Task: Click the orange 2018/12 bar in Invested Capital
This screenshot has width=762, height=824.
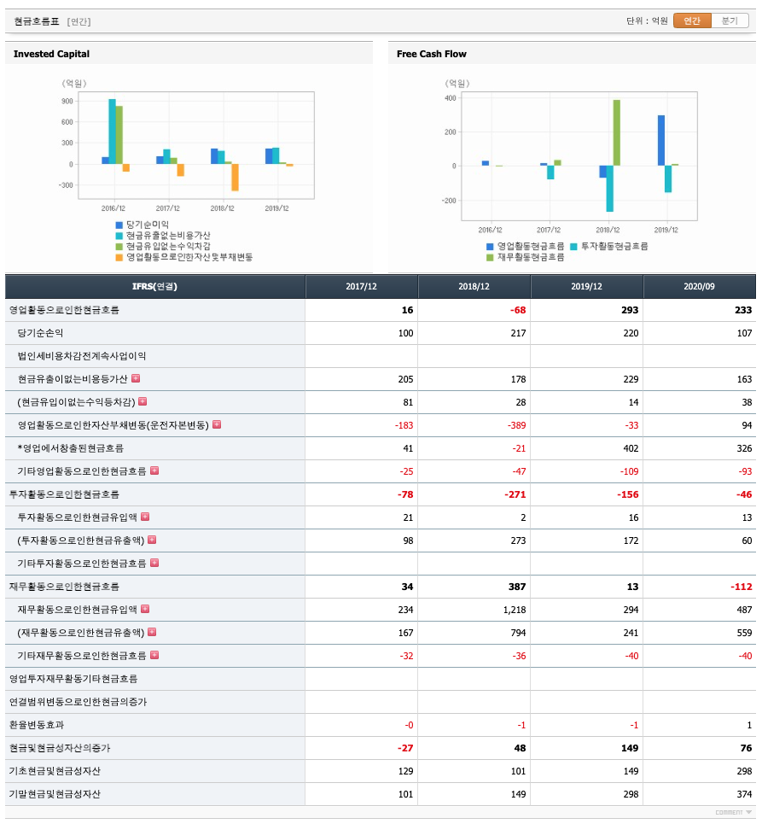Action: point(235,177)
